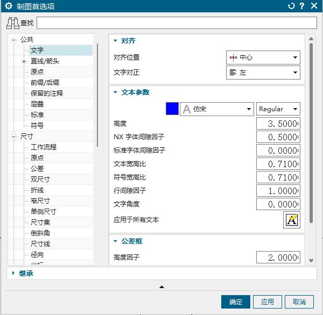Select the 折线 tree item
This screenshot has width=323, height=315.
[37, 190]
